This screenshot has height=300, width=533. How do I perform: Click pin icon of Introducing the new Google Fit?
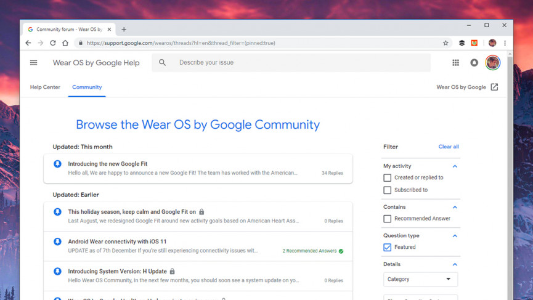tap(57, 164)
